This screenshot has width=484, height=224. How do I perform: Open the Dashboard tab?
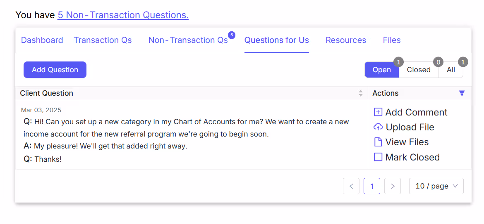click(42, 40)
